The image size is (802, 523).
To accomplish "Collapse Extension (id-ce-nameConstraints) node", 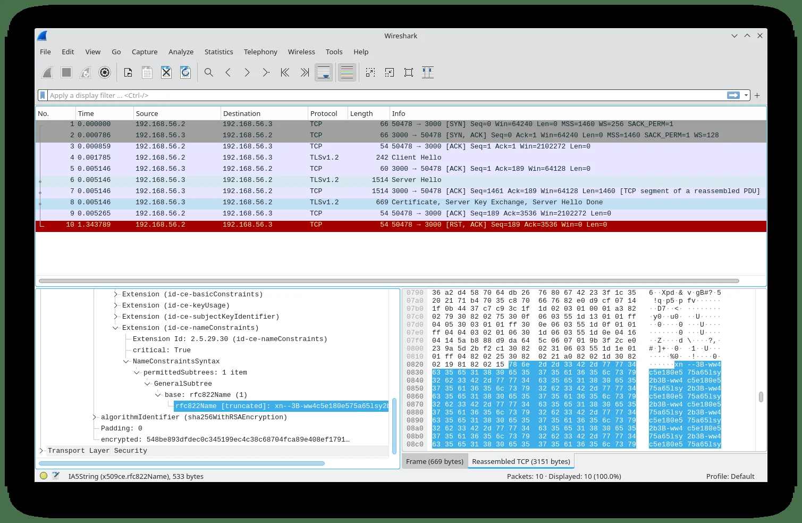I will (x=116, y=328).
